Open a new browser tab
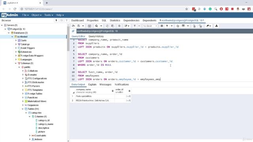This screenshot has height=142, width=253. coord(47,3)
